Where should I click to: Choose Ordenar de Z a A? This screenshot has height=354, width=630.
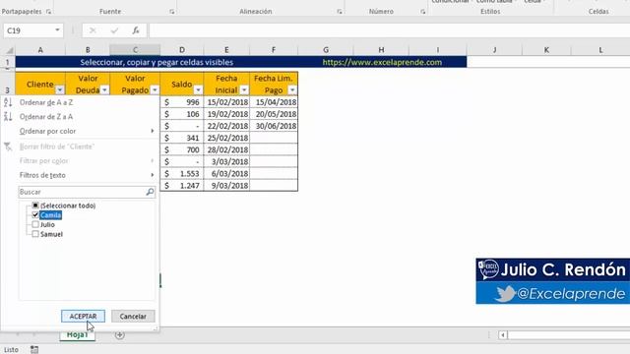46,117
